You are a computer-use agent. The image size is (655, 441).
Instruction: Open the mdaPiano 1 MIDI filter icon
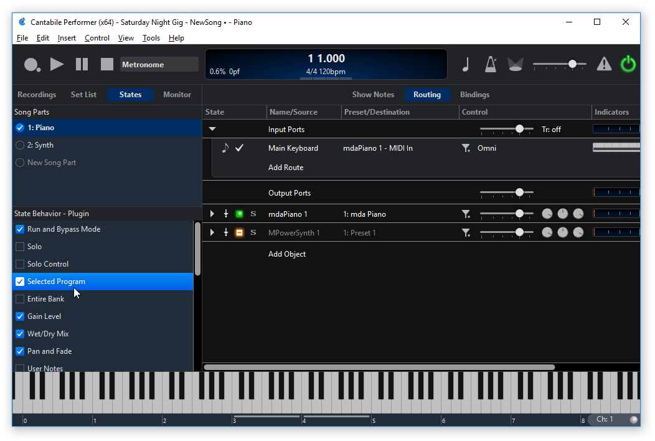[466, 214]
